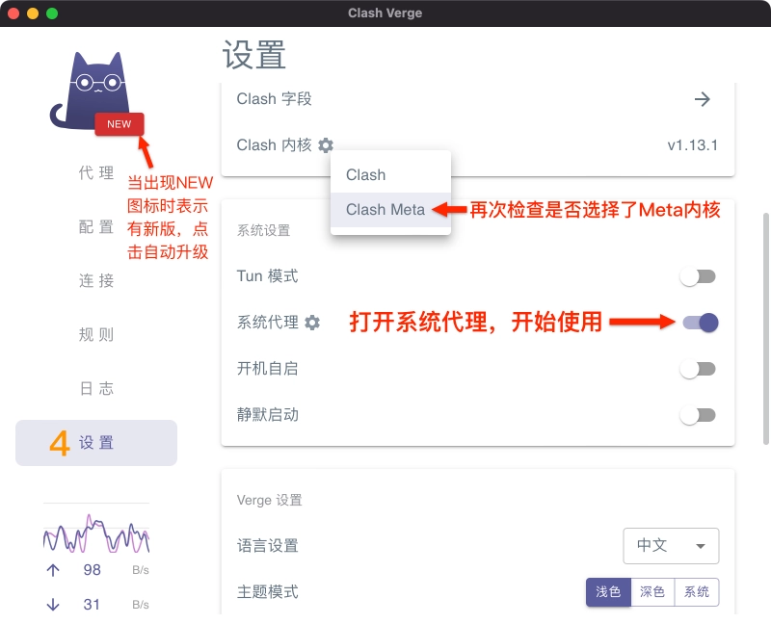This screenshot has height=624, width=771.
Task: Open the 语言设置 language dropdown
Action: point(671,546)
